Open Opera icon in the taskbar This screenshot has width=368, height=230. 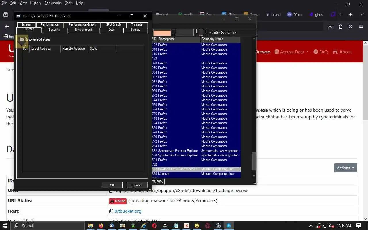pyautogui.click(x=154, y=226)
